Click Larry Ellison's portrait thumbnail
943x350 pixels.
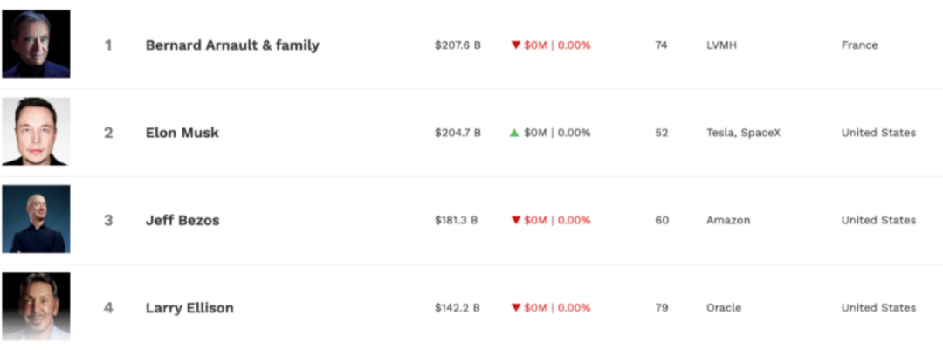36,306
